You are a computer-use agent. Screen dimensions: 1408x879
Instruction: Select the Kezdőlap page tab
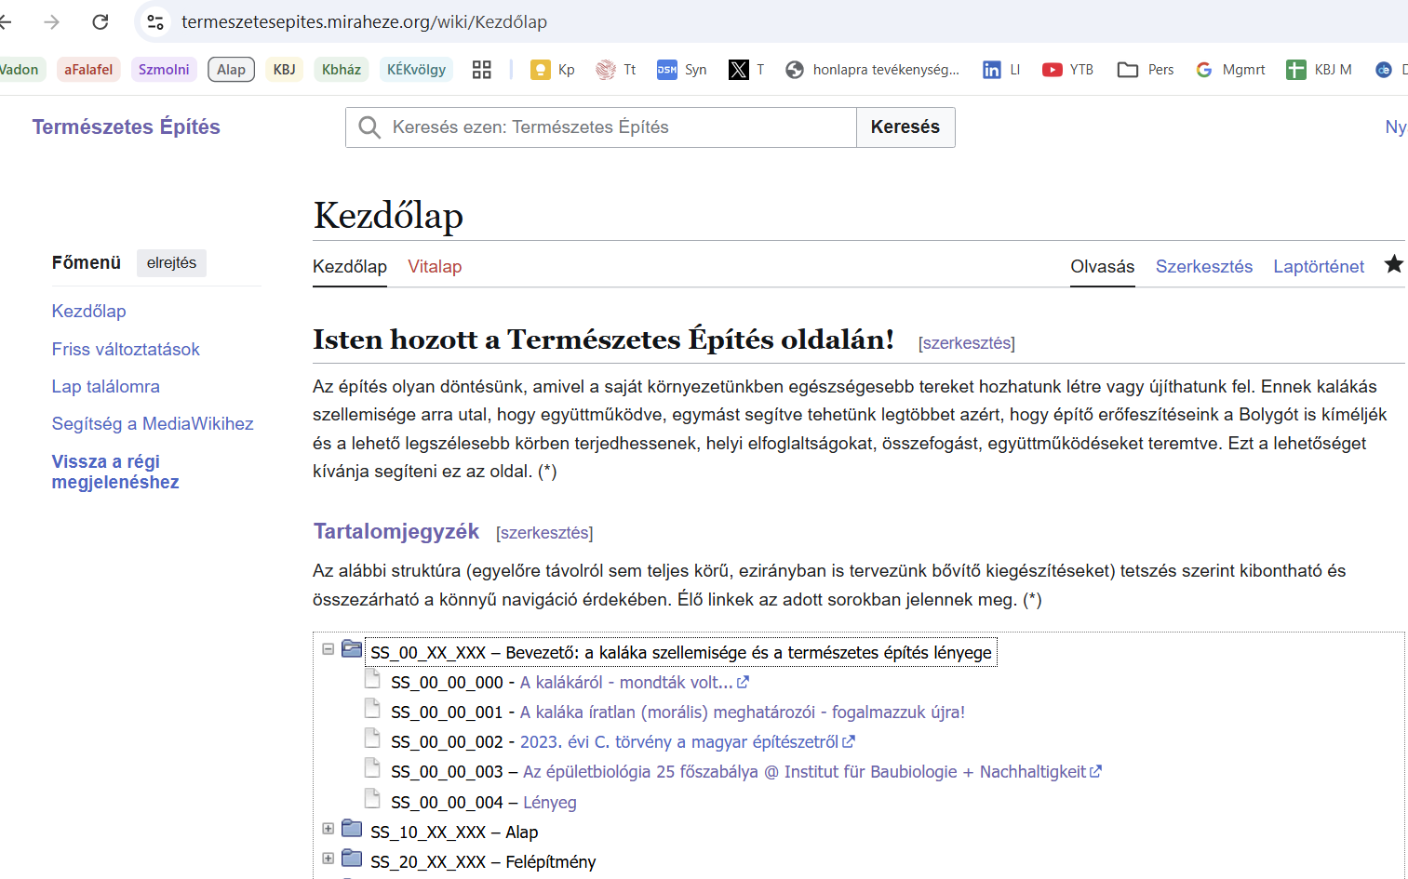click(x=350, y=267)
